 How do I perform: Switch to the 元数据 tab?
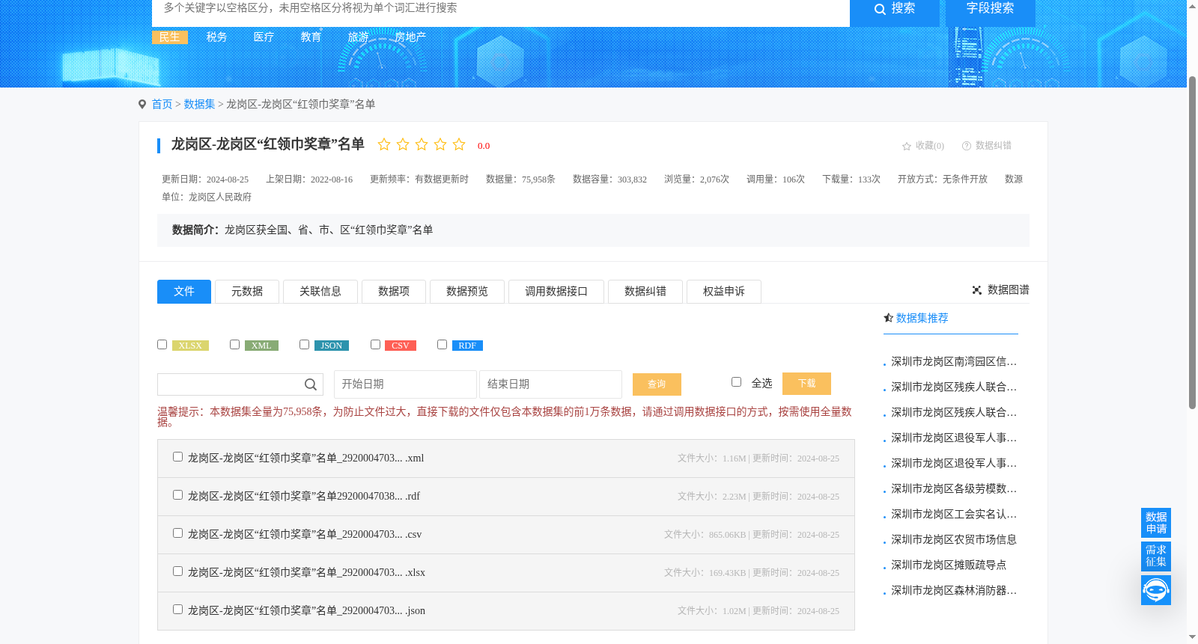[247, 292]
